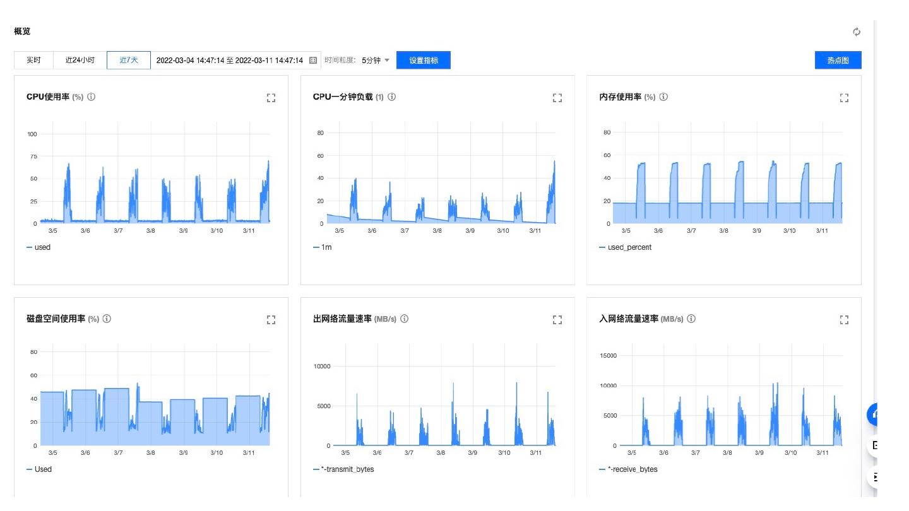Click info icon next to CPU使用率 title
909x511 pixels.
click(91, 97)
